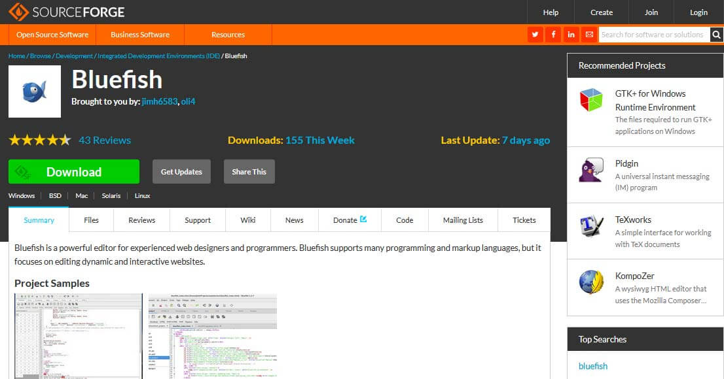Open the email newsletter icon
724x379 pixels.
(x=588, y=34)
